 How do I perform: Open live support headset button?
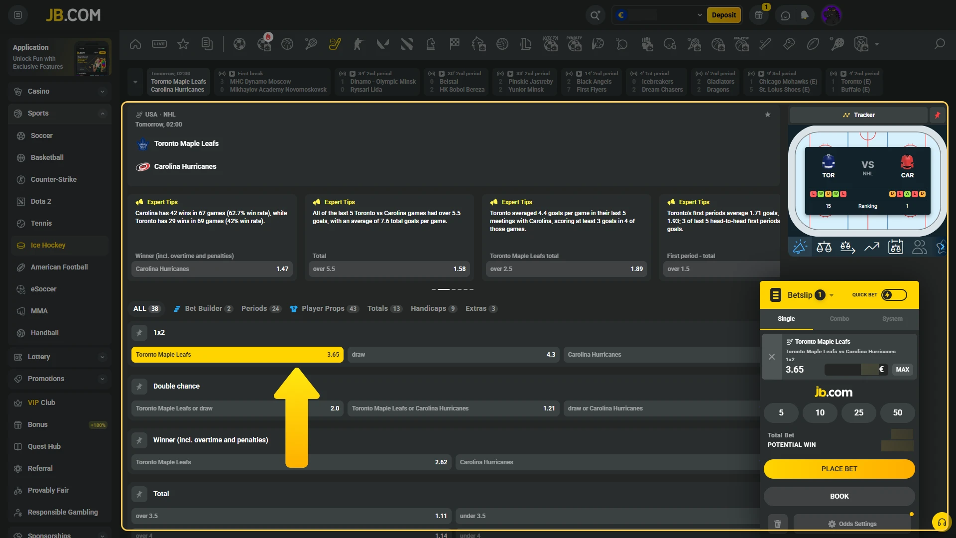942,523
